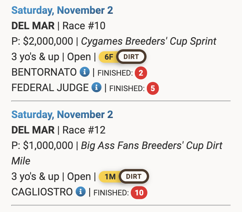Image resolution: width=242 pixels, height=212 pixels.
Task: Select the first Saturday, November 2 heading
Action: (x=62, y=10)
